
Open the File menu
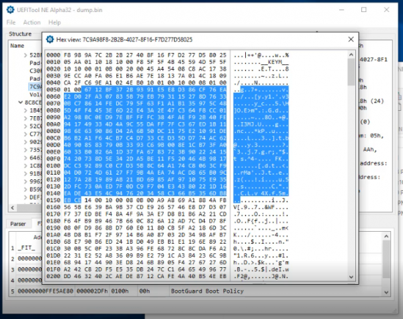(x=11, y=22)
